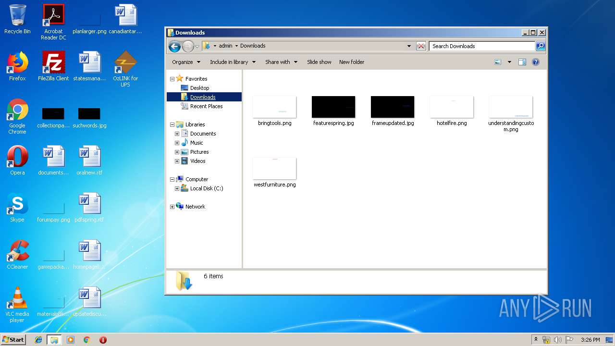The width and height of the screenshot is (615, 346).
Task: Open the Share with menu
Action: point(281,62)
